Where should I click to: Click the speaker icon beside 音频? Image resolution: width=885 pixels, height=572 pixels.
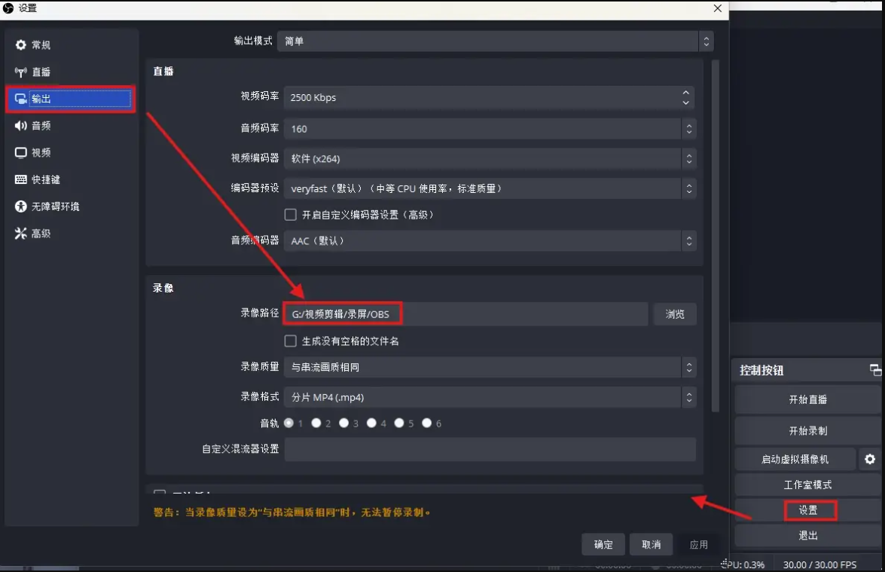coord(21,125)
